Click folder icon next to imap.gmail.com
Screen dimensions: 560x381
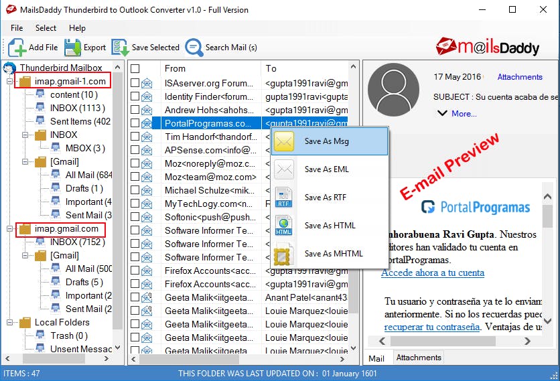coord(25,229)
